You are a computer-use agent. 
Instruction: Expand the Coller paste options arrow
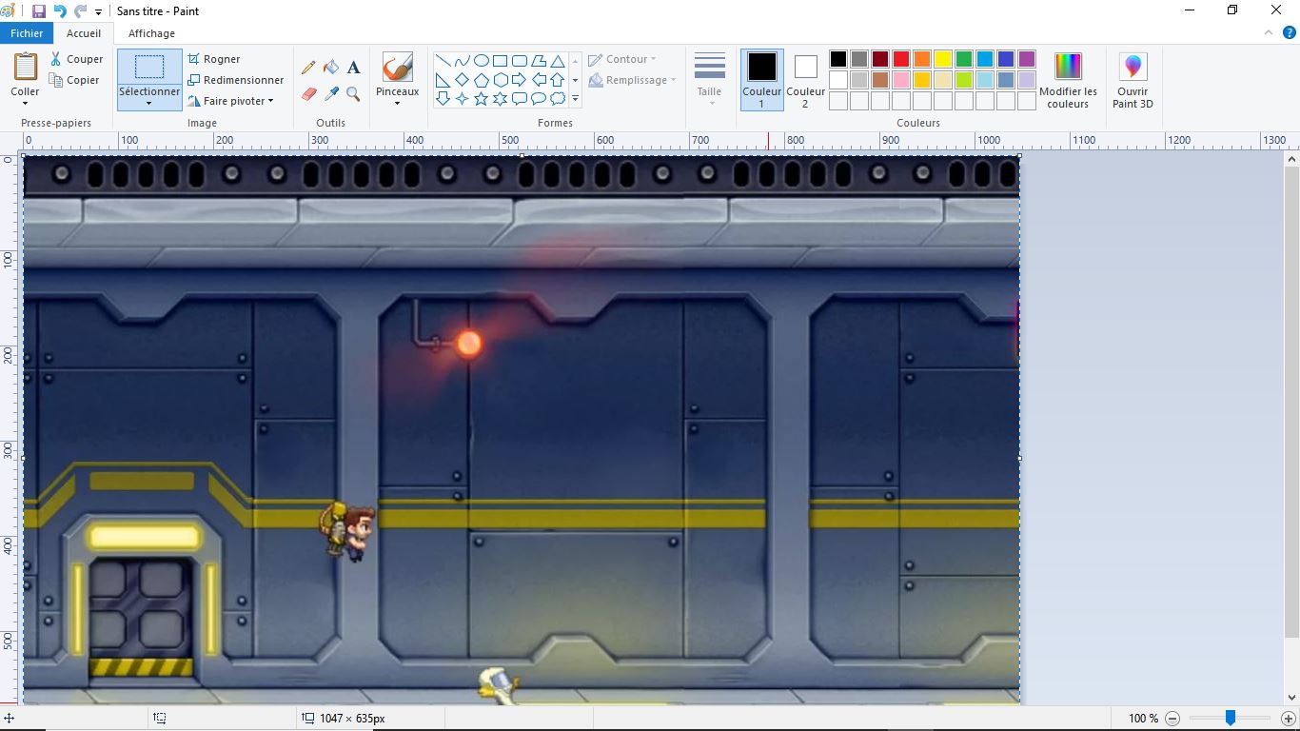click(x=26, y=104)
